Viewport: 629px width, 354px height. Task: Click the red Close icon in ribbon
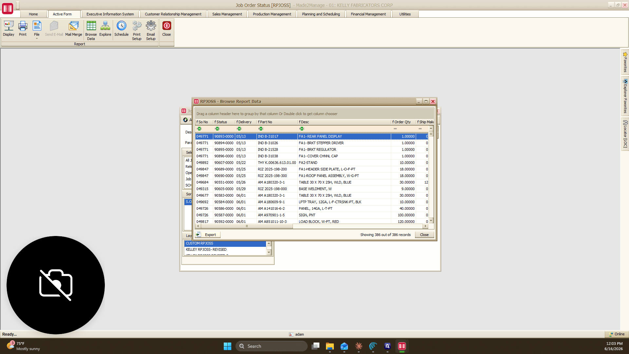point(166,29)
